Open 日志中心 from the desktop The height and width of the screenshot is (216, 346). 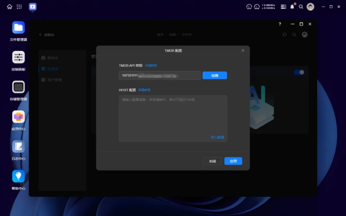[19, 147]
